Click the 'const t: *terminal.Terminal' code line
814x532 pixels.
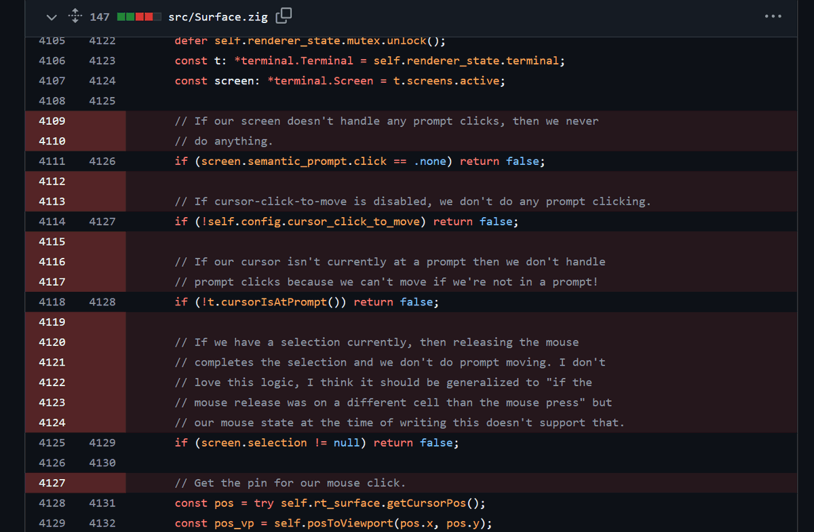tap(370, 60)
